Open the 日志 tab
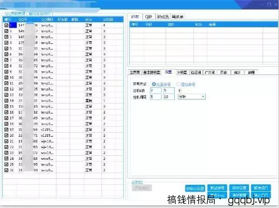 point(224,72)
